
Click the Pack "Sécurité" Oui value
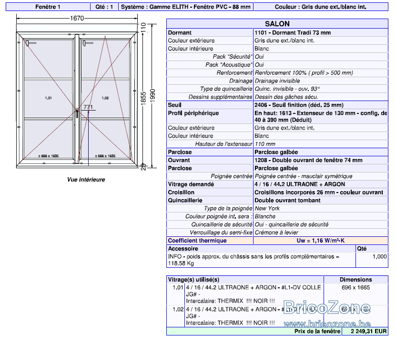coord(259,57)
